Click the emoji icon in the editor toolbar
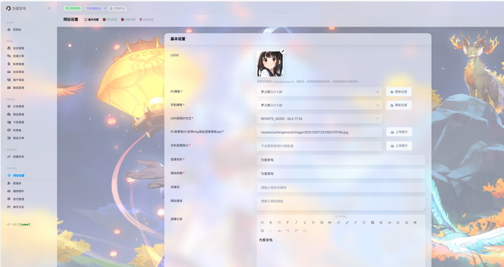 398,222
